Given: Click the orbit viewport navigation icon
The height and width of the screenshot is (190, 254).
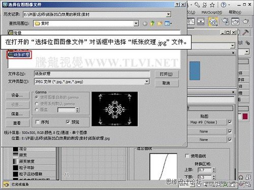Looking at the screenshot, I should coord(241,178).
